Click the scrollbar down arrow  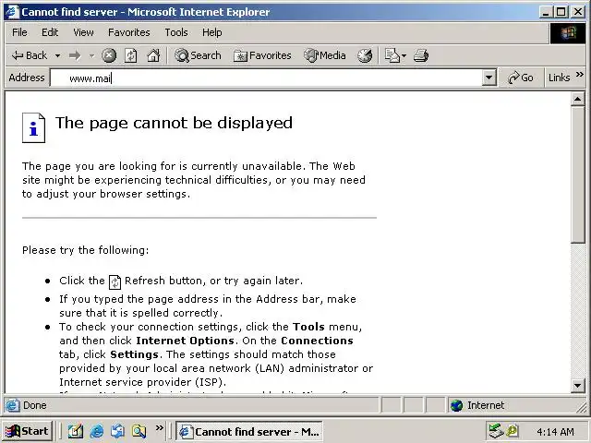[577, 386]
